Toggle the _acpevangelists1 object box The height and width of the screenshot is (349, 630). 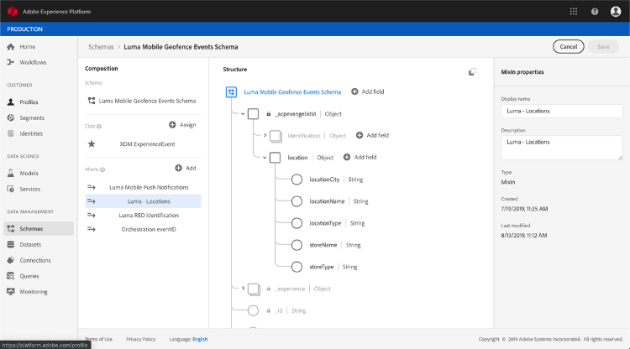click(253, 113)
